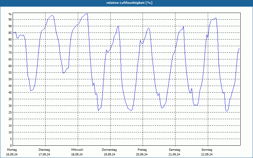Click the date 17.09.24
The image size is (253, 158).
coord(44,155)
